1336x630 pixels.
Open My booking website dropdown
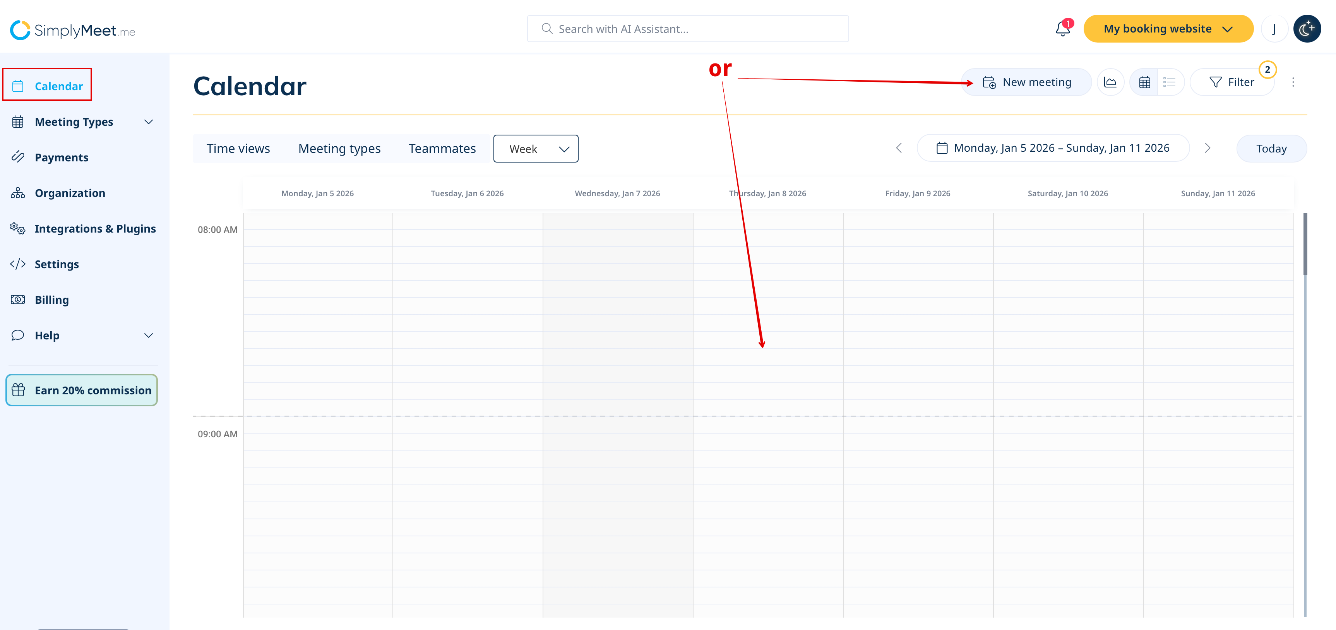[x=1168, y=29]
